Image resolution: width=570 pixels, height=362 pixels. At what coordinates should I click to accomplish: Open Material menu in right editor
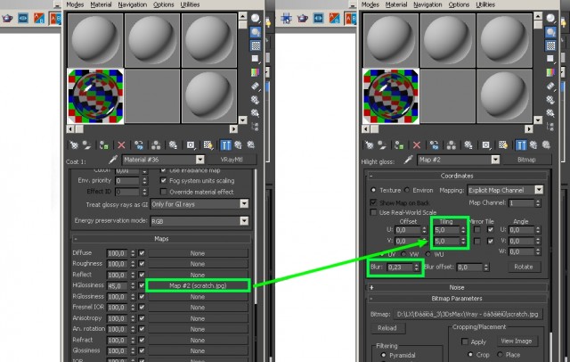point(395,4)
